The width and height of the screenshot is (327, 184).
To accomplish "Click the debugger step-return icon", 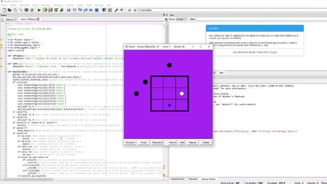I will 85,10.
